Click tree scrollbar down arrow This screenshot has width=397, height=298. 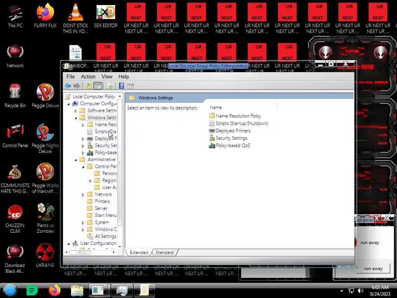pos(120,246)
